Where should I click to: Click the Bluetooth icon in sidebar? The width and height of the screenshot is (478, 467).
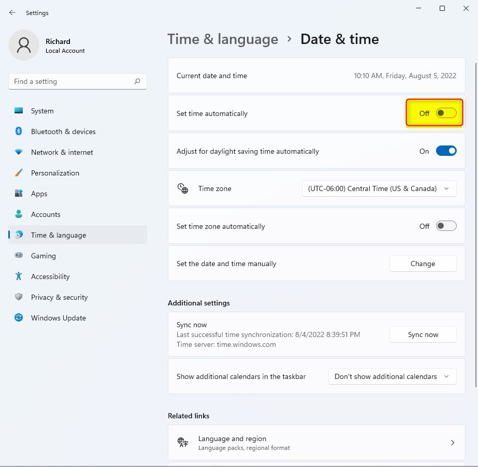[19, 131]
